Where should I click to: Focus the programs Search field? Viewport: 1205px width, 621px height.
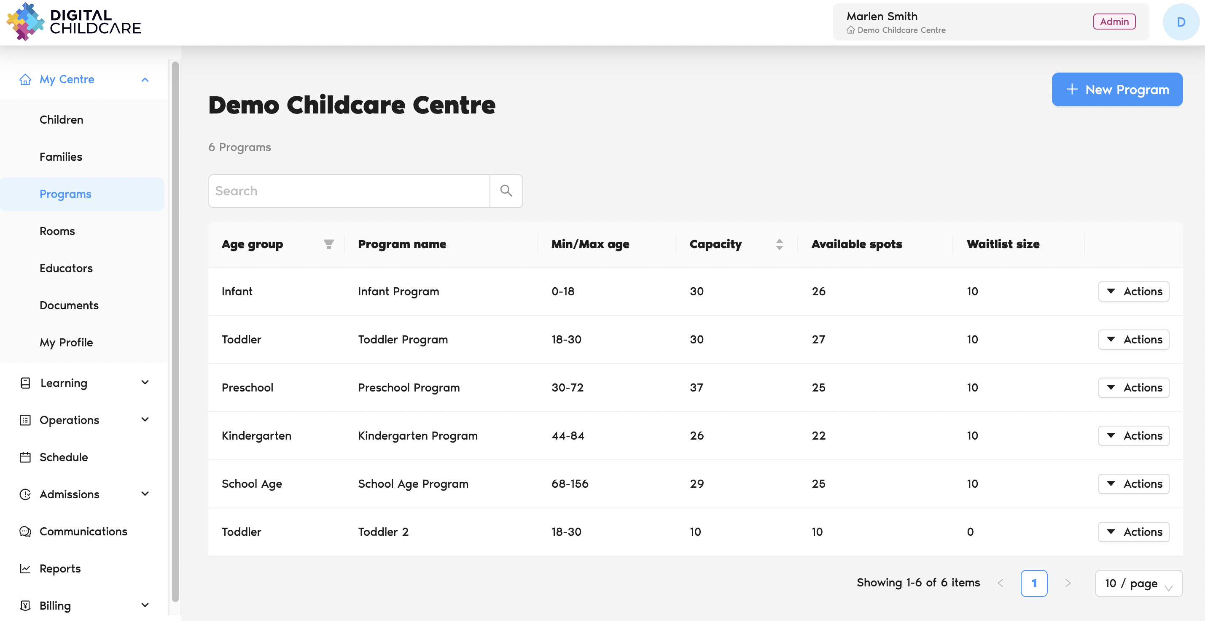[349, 191]
